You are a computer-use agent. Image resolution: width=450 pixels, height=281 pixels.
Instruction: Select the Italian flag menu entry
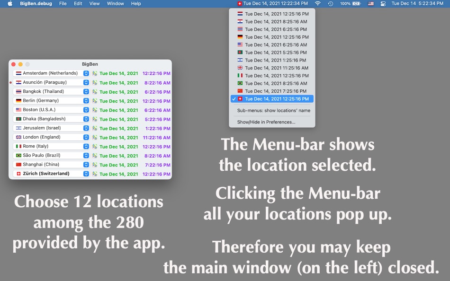click(x=272, y=76)
